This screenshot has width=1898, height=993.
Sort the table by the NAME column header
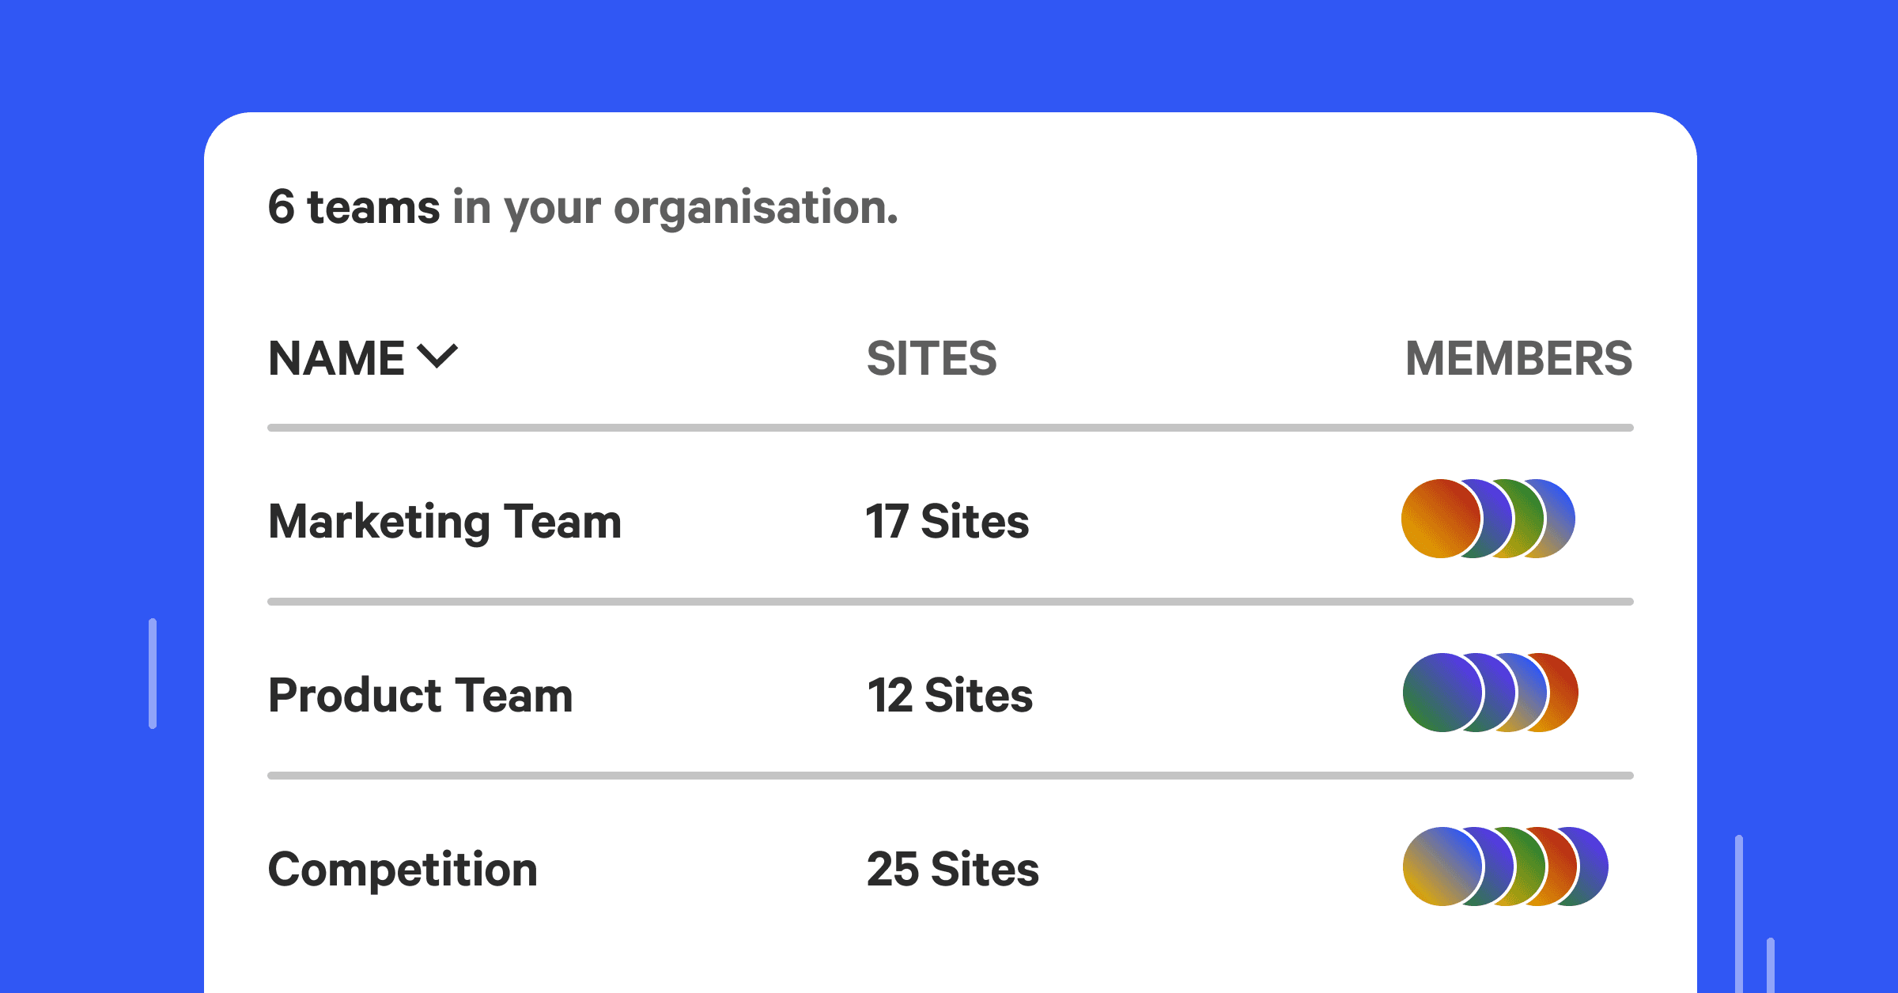[337, 358]
